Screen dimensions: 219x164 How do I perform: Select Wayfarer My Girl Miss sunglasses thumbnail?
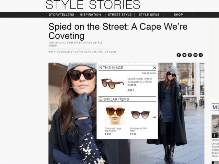pos(140,115)
